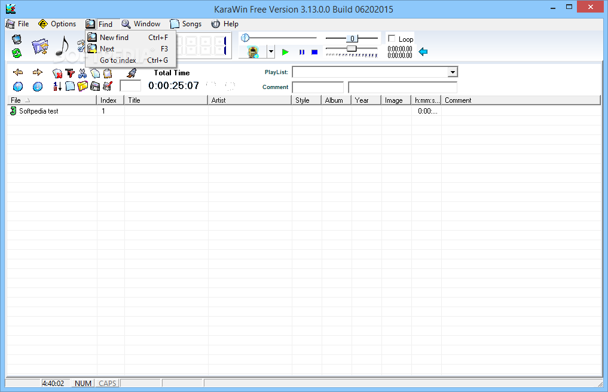
Task: Click the yellow open folder icon
Action: [x=83, y=86]
